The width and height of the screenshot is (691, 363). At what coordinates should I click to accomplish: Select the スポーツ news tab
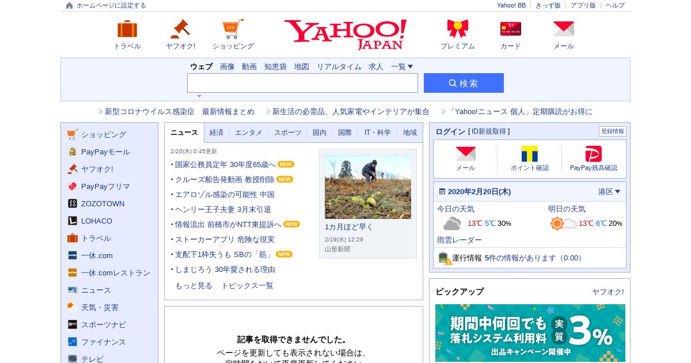click(288, 133)
